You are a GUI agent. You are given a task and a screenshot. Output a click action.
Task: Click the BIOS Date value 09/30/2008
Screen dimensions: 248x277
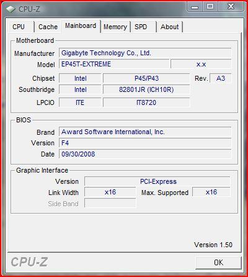(x=145, y=154)
